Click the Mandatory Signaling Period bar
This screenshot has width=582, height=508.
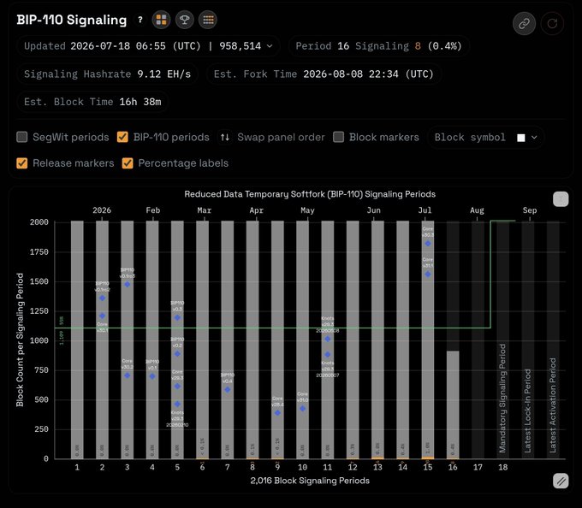(503, 340)
